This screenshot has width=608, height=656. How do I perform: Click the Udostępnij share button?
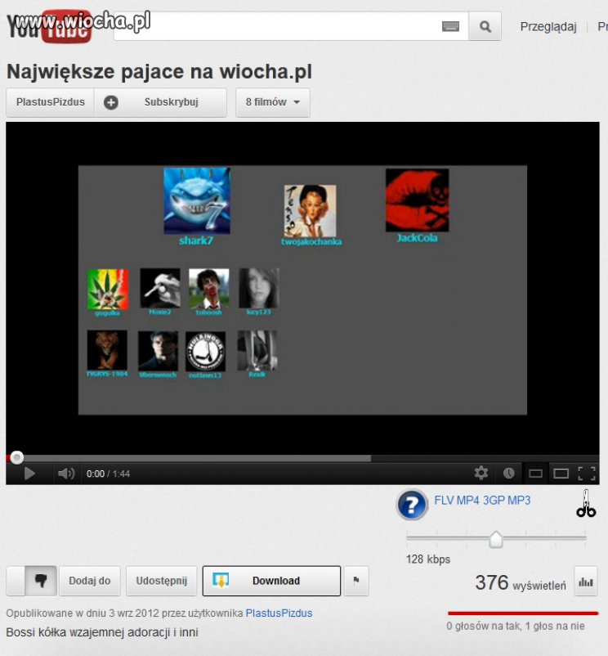coord(161,581)
